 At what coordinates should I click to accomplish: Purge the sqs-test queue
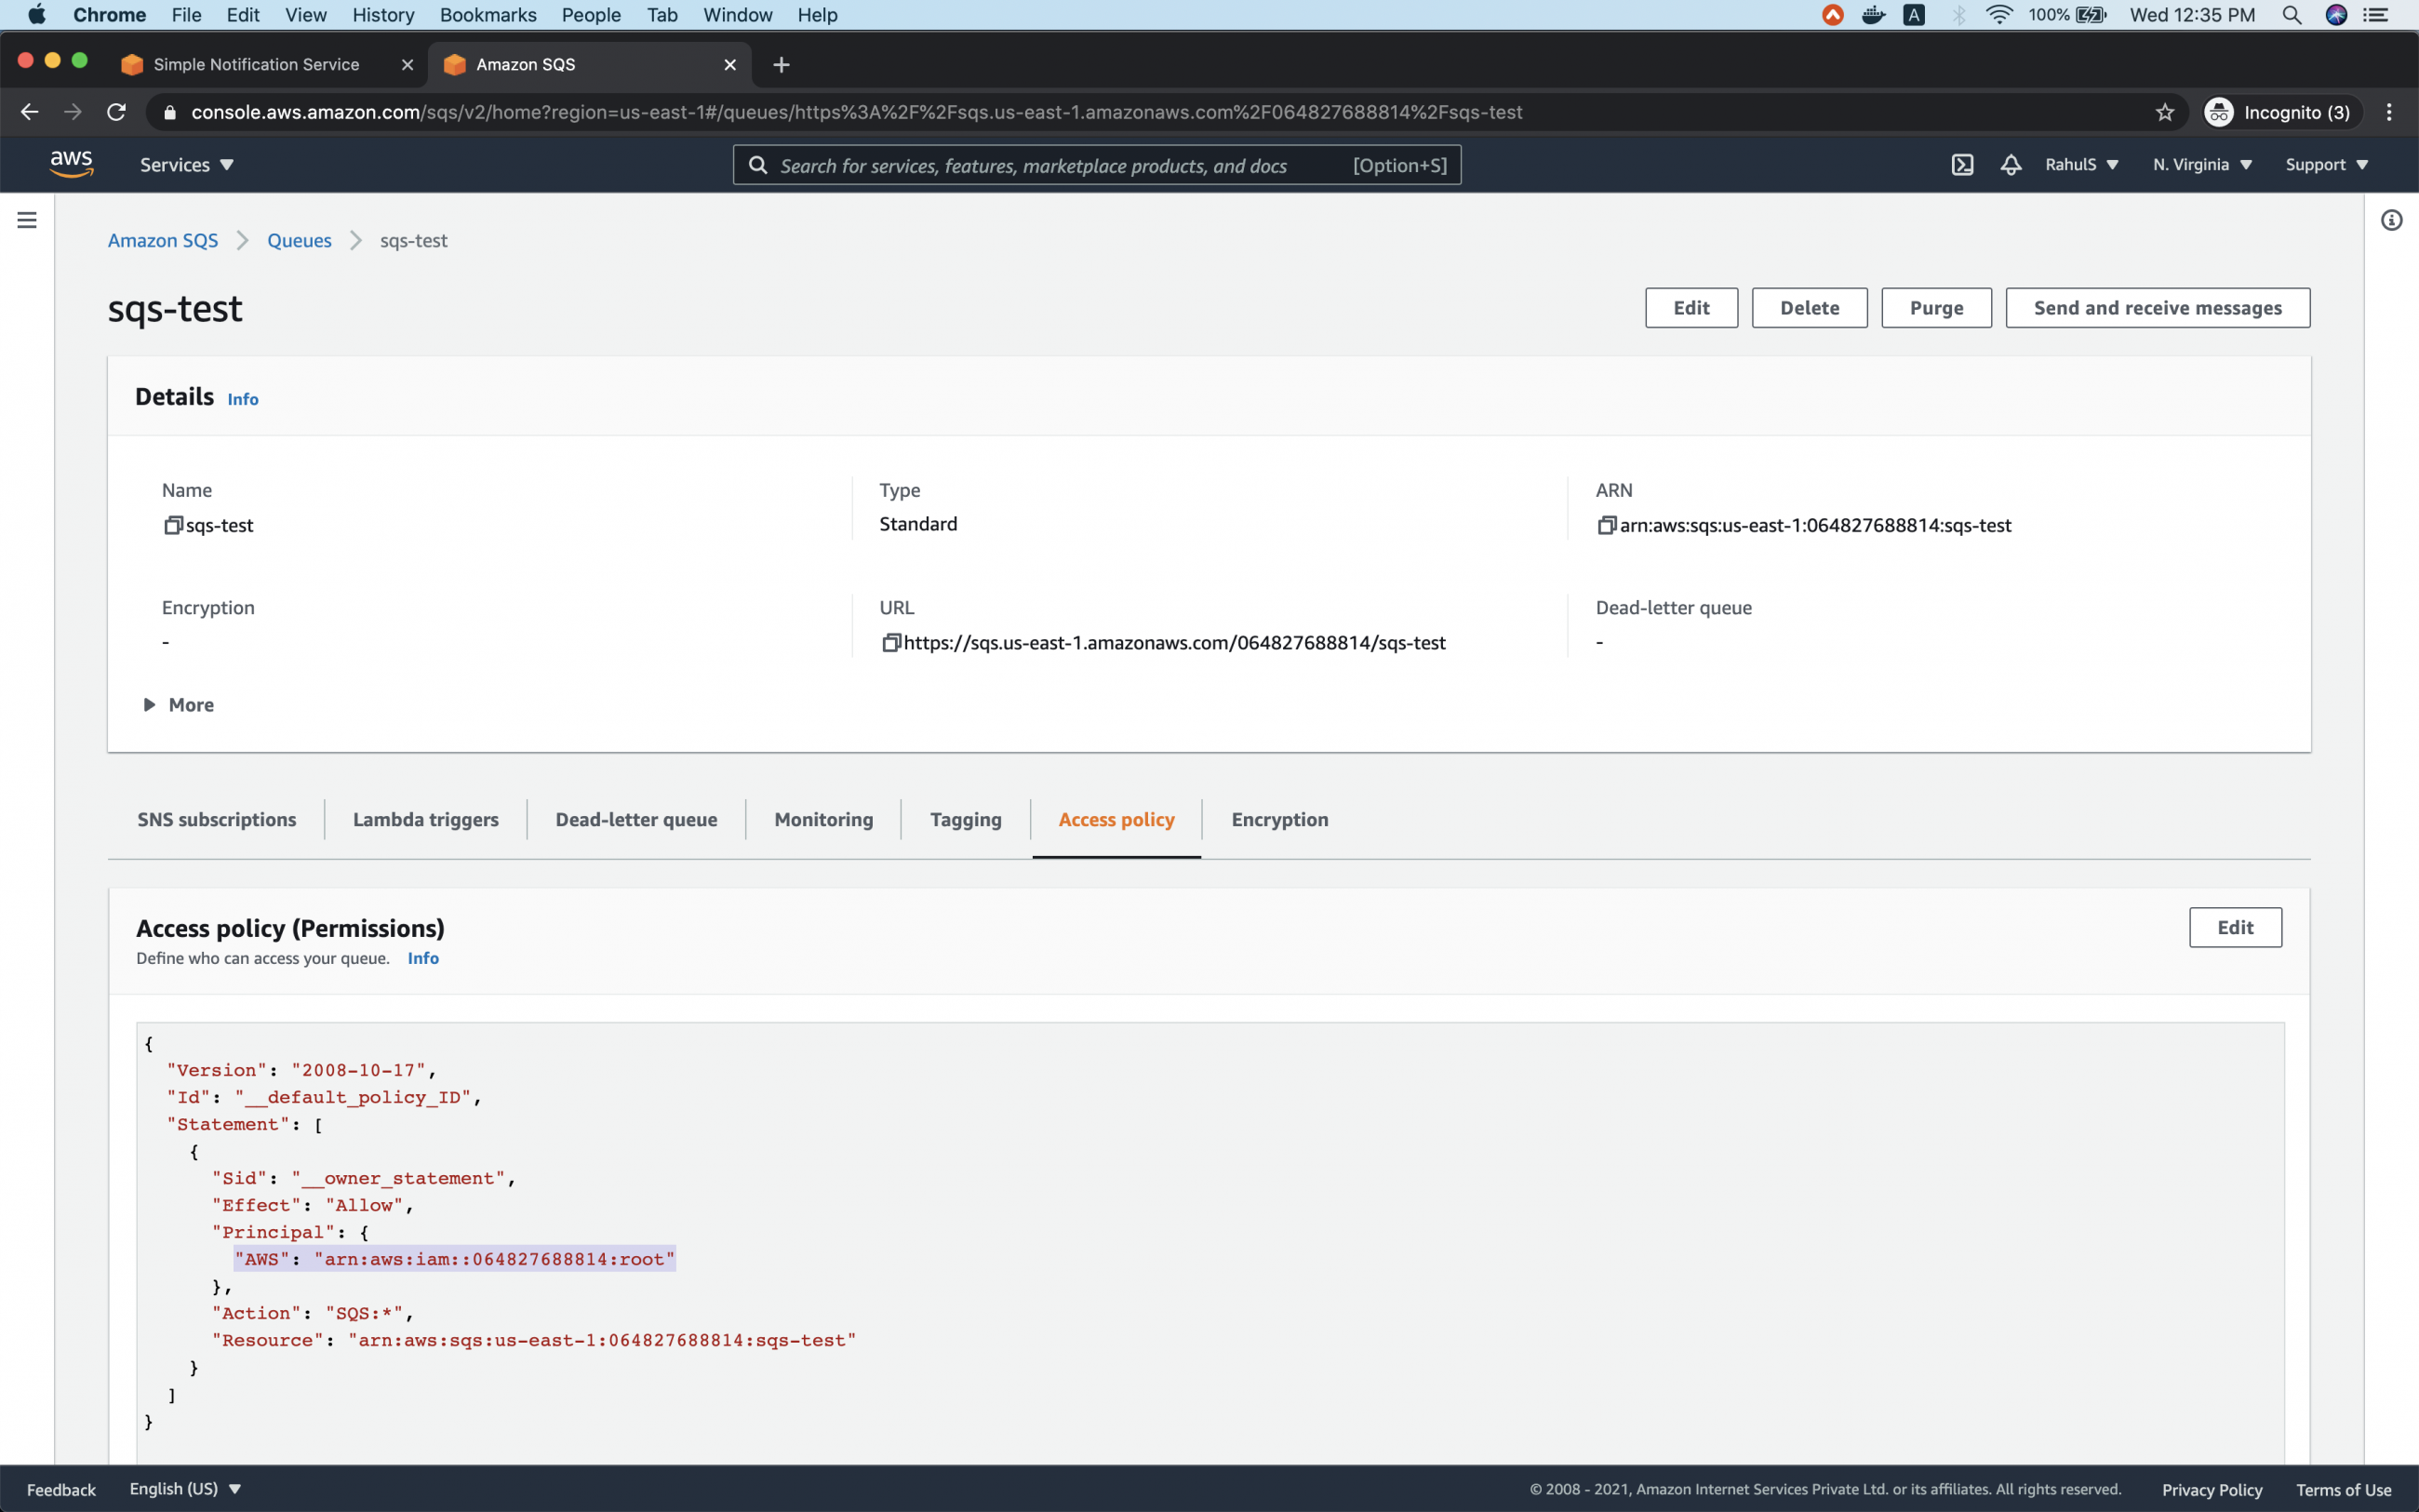1935,308
